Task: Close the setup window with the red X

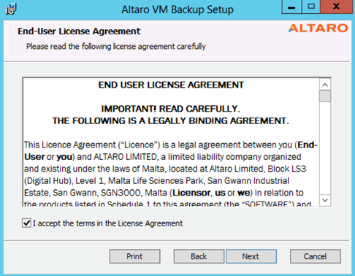Action: [x=336, y=7]
